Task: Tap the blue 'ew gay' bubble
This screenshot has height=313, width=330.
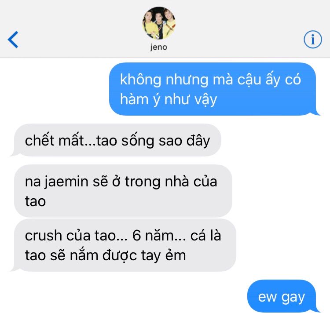Action: pos(282,296)
